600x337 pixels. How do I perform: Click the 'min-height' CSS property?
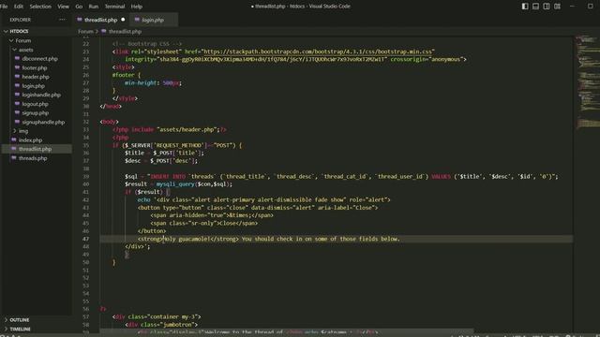coord(141,83)
